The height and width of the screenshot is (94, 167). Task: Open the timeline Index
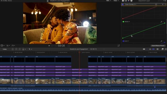[5, 49]
